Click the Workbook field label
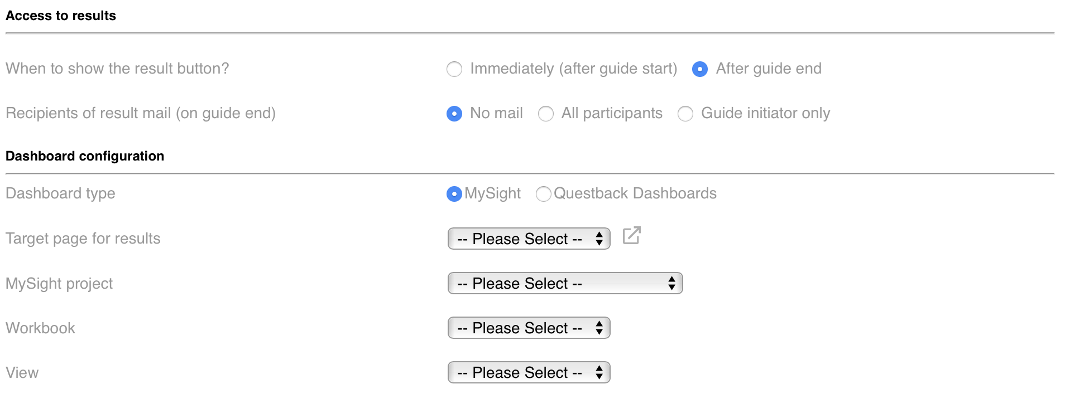This screenshot has width=1065, height=418. 40,328
